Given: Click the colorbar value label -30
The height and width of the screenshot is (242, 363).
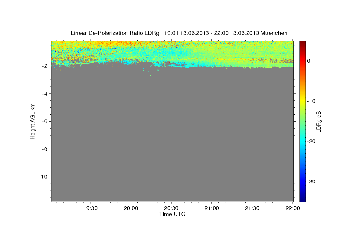Looking at the screenshot, I should click(312, 181).
